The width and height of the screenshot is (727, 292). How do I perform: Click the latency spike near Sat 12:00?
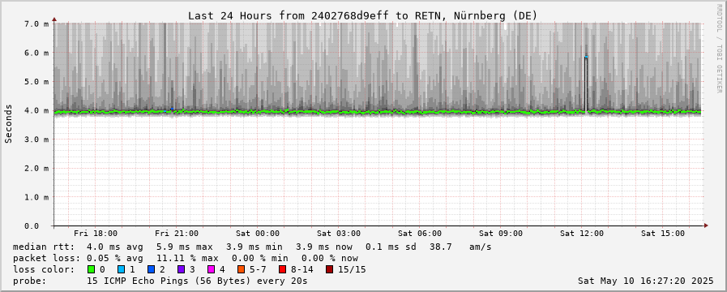point(586,84)
